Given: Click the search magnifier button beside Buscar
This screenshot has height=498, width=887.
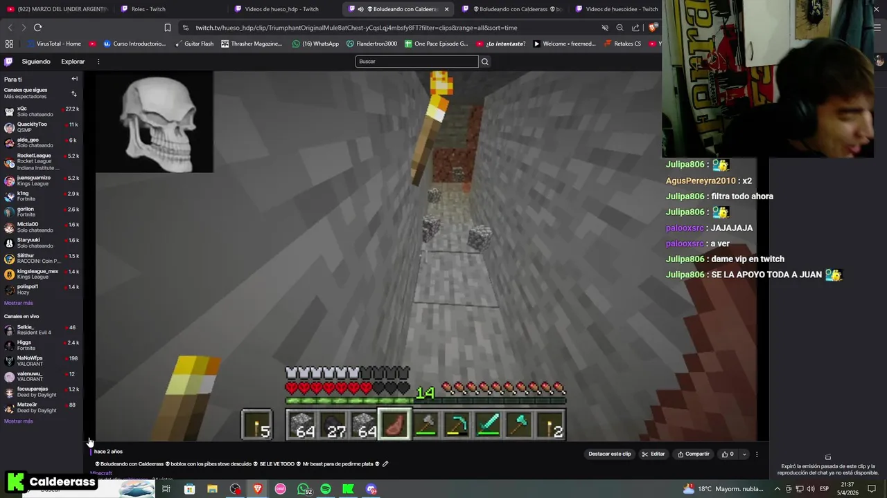Looking at the screenshot, I should point(485,62).
